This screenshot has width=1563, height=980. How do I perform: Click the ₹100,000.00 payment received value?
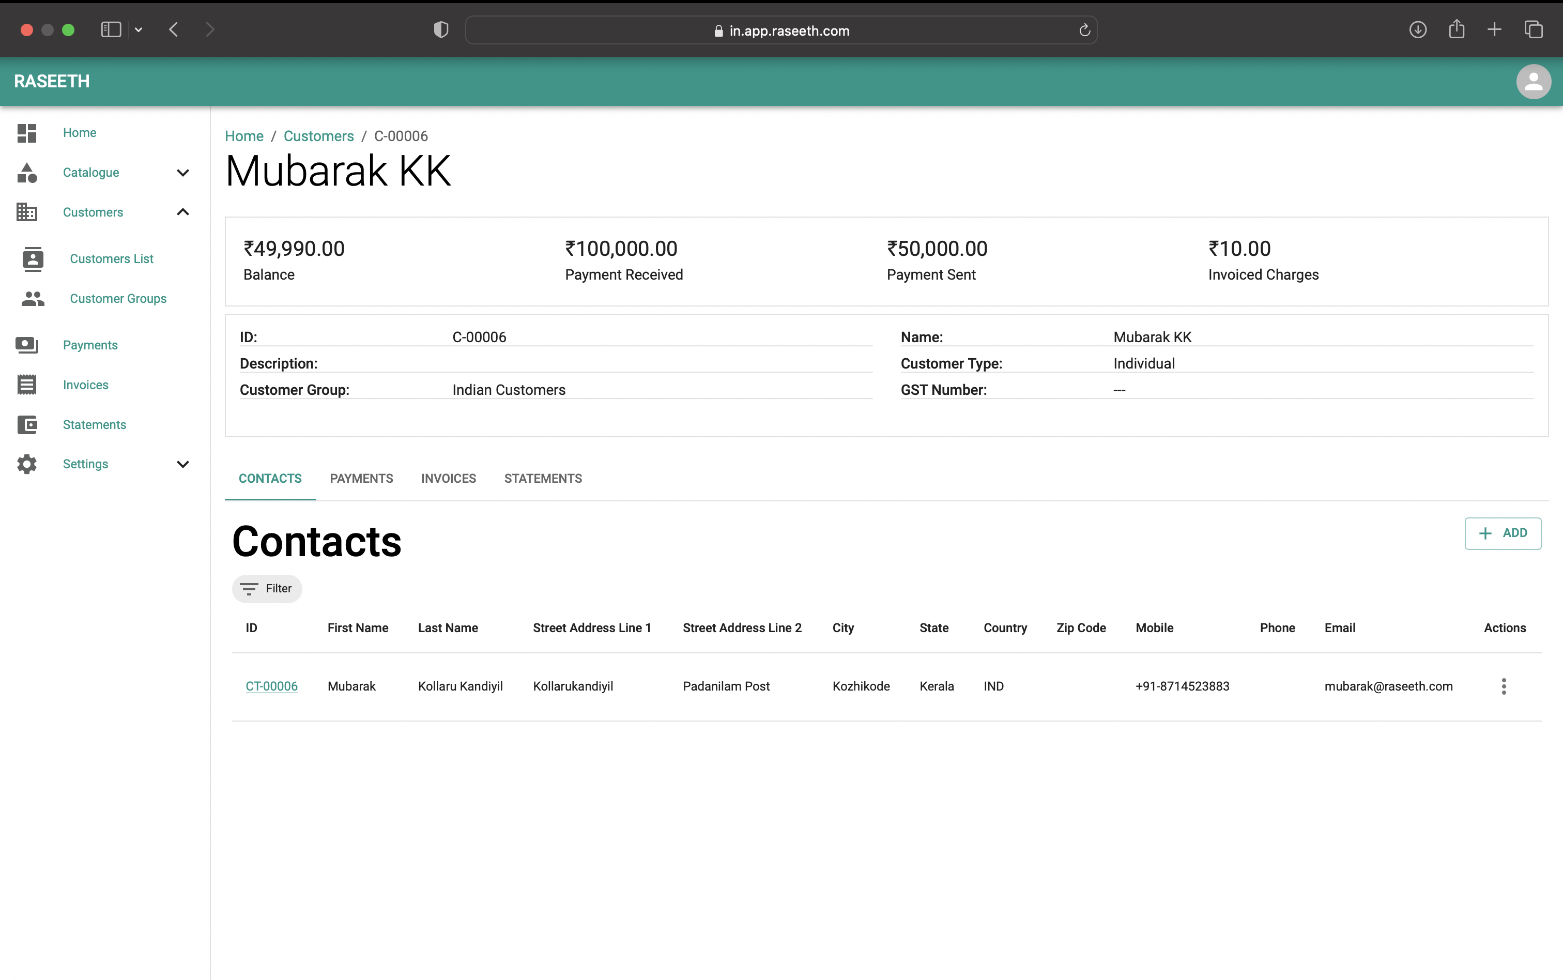[x=621, y=249]
